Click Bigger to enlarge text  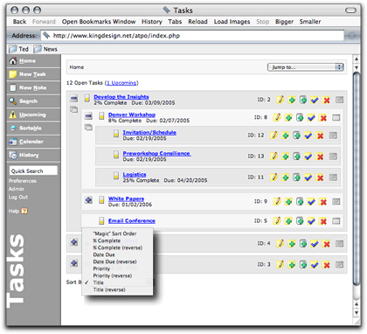pyautogui.click(x=284, y=22)
